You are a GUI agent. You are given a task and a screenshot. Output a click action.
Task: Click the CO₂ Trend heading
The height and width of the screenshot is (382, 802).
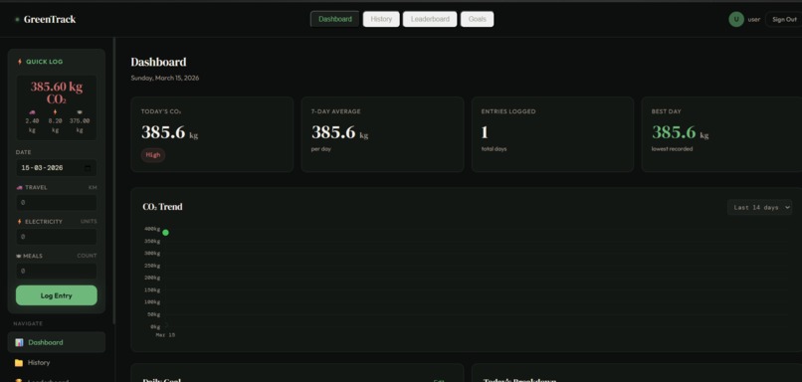coord(162,207)
